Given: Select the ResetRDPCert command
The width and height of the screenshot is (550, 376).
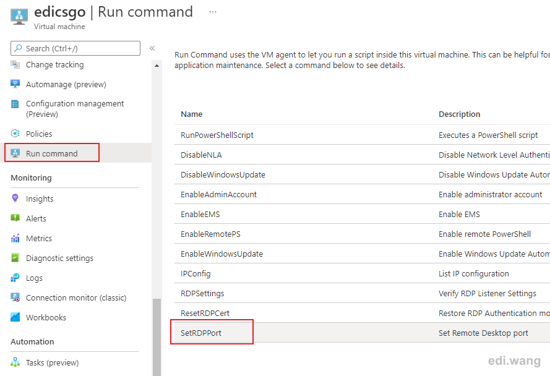Looking at the screenshot, I should click(205, 313).
